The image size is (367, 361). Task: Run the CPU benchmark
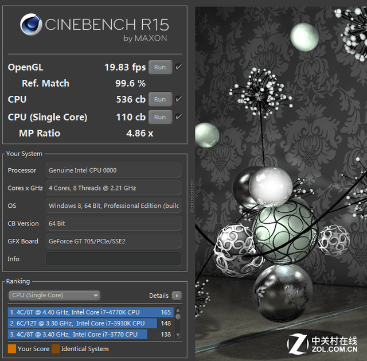tap(161, 99)
